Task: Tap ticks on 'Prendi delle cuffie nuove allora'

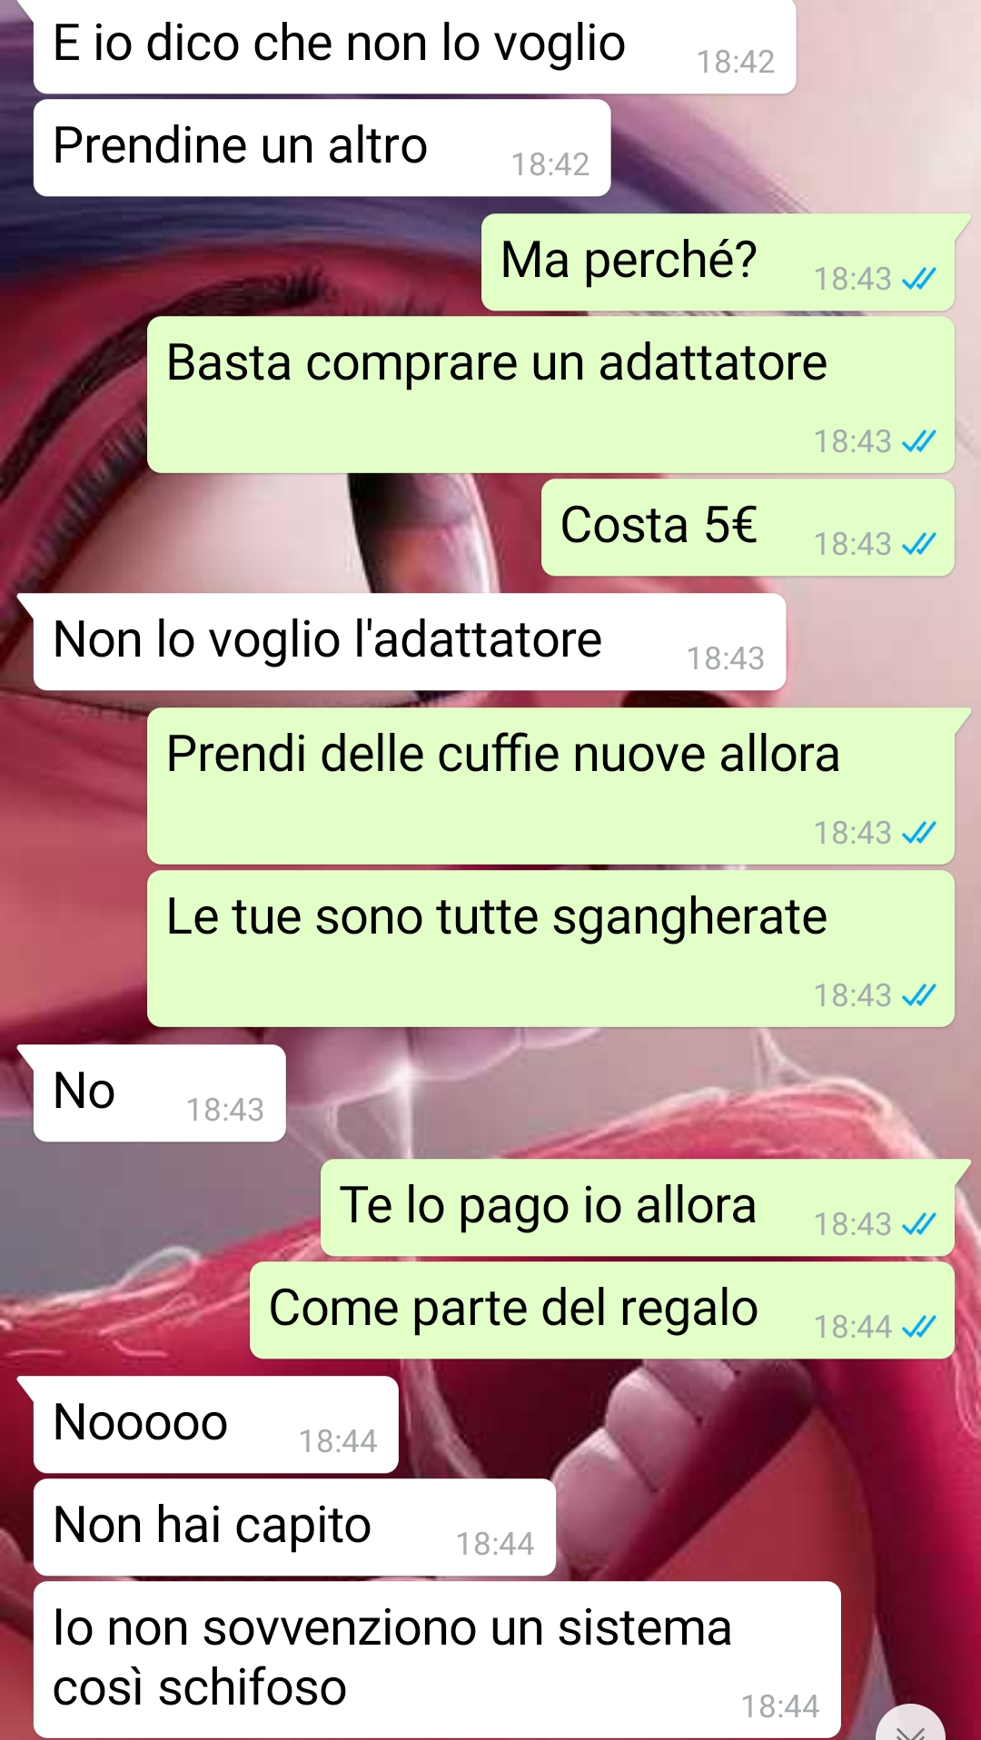Action: click(918, 833)
